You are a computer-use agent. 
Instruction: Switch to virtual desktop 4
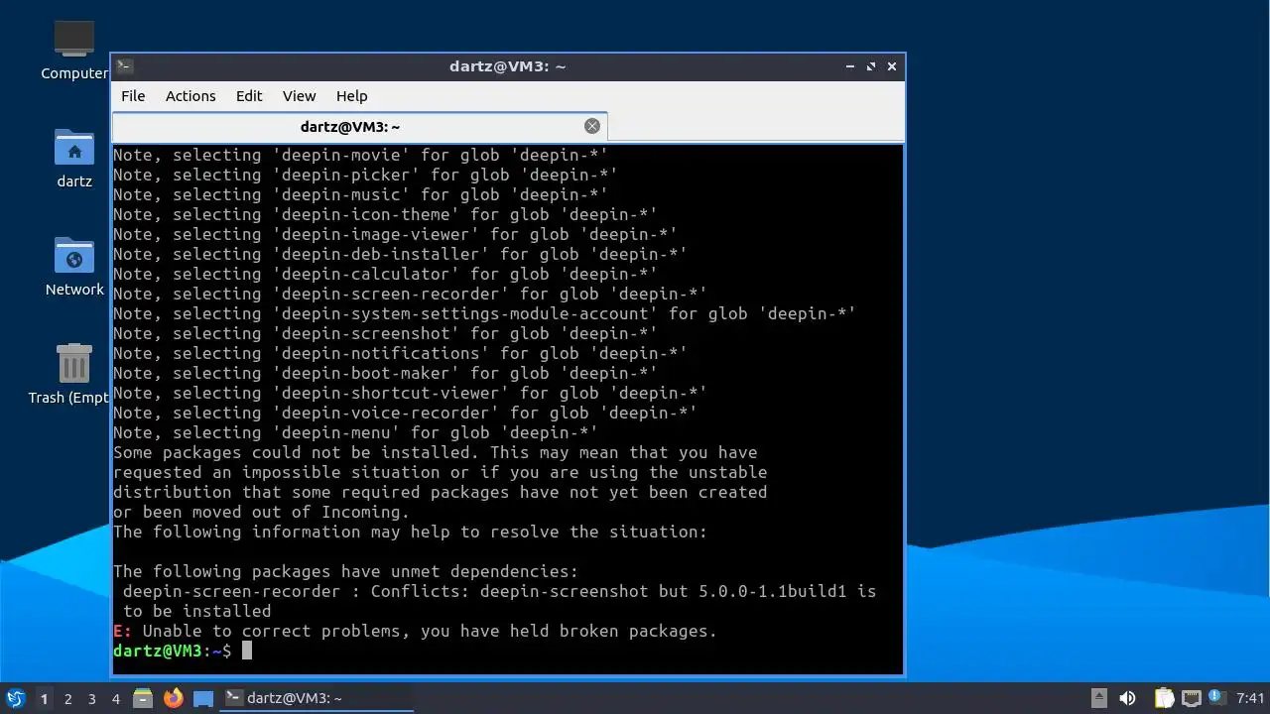115,698
